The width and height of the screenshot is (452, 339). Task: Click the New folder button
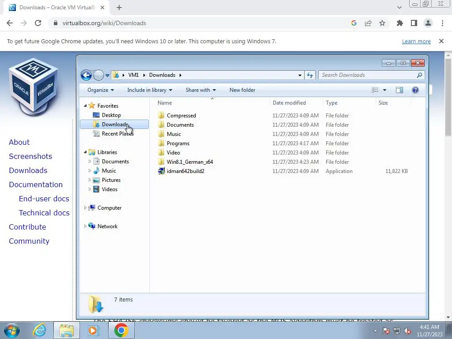pos(242,90)
